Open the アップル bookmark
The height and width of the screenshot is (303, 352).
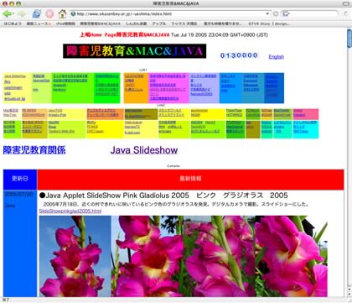point(159,24)
